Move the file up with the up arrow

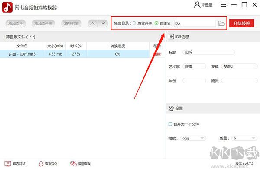93,23
